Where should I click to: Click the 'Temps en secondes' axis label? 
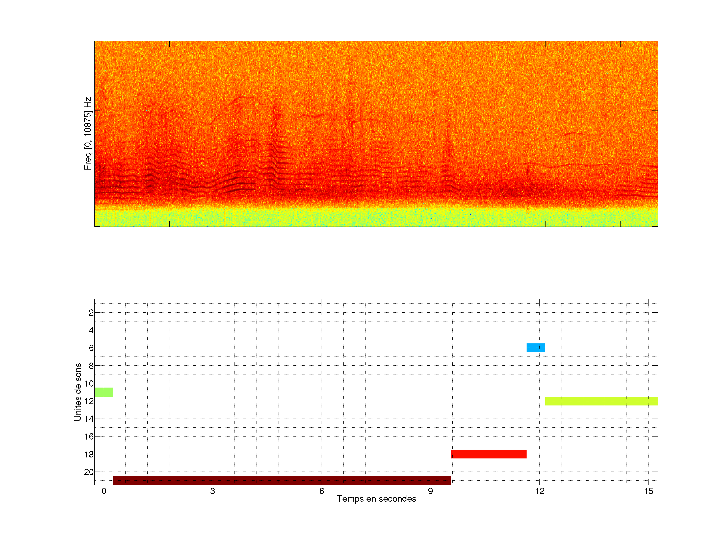376,499
